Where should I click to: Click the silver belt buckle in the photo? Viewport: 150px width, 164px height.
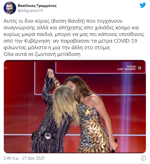(x=48, y=136)
